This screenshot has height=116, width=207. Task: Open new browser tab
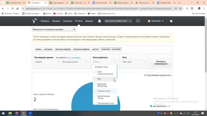(x=179, y=3)
